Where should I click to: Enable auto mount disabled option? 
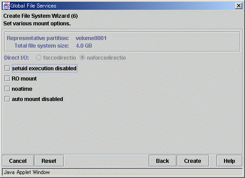[7, 99]
